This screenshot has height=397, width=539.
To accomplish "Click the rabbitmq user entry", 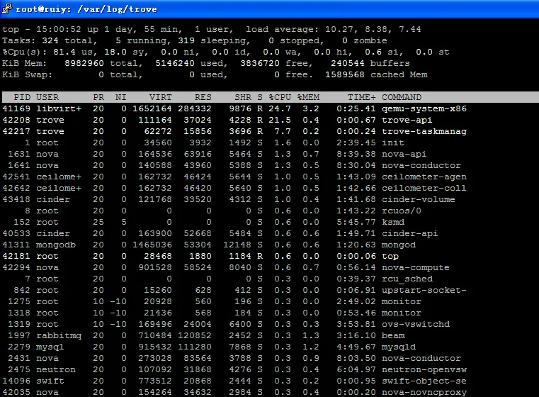I will [x=59, y=336].
